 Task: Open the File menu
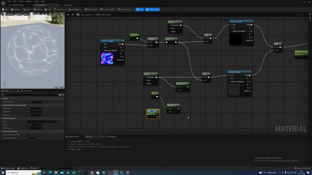9,1
